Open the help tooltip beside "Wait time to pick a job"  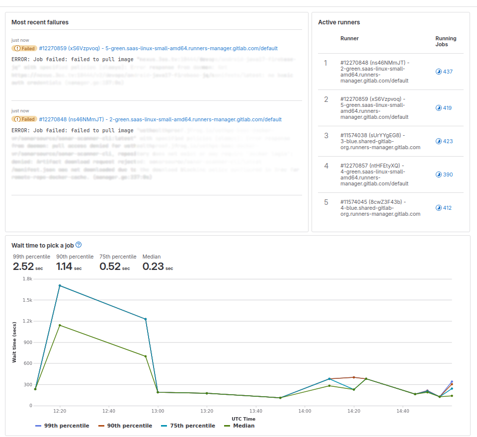78,245
